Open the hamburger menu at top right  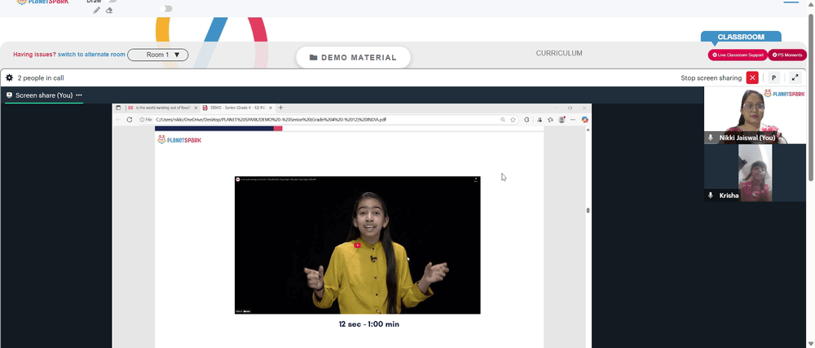791,2
